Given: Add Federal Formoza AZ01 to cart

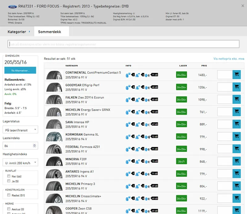Looking at the screenshot, I should [x=237, y=149].
